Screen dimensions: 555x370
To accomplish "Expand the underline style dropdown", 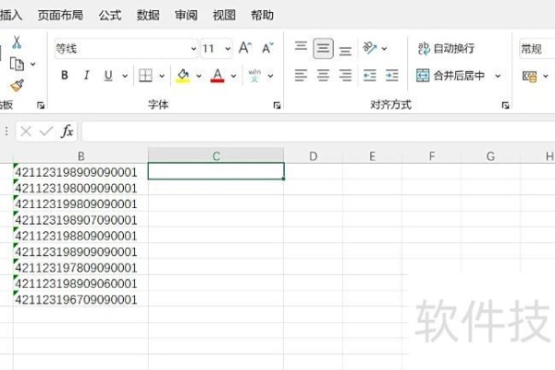I will click(125, 76).
